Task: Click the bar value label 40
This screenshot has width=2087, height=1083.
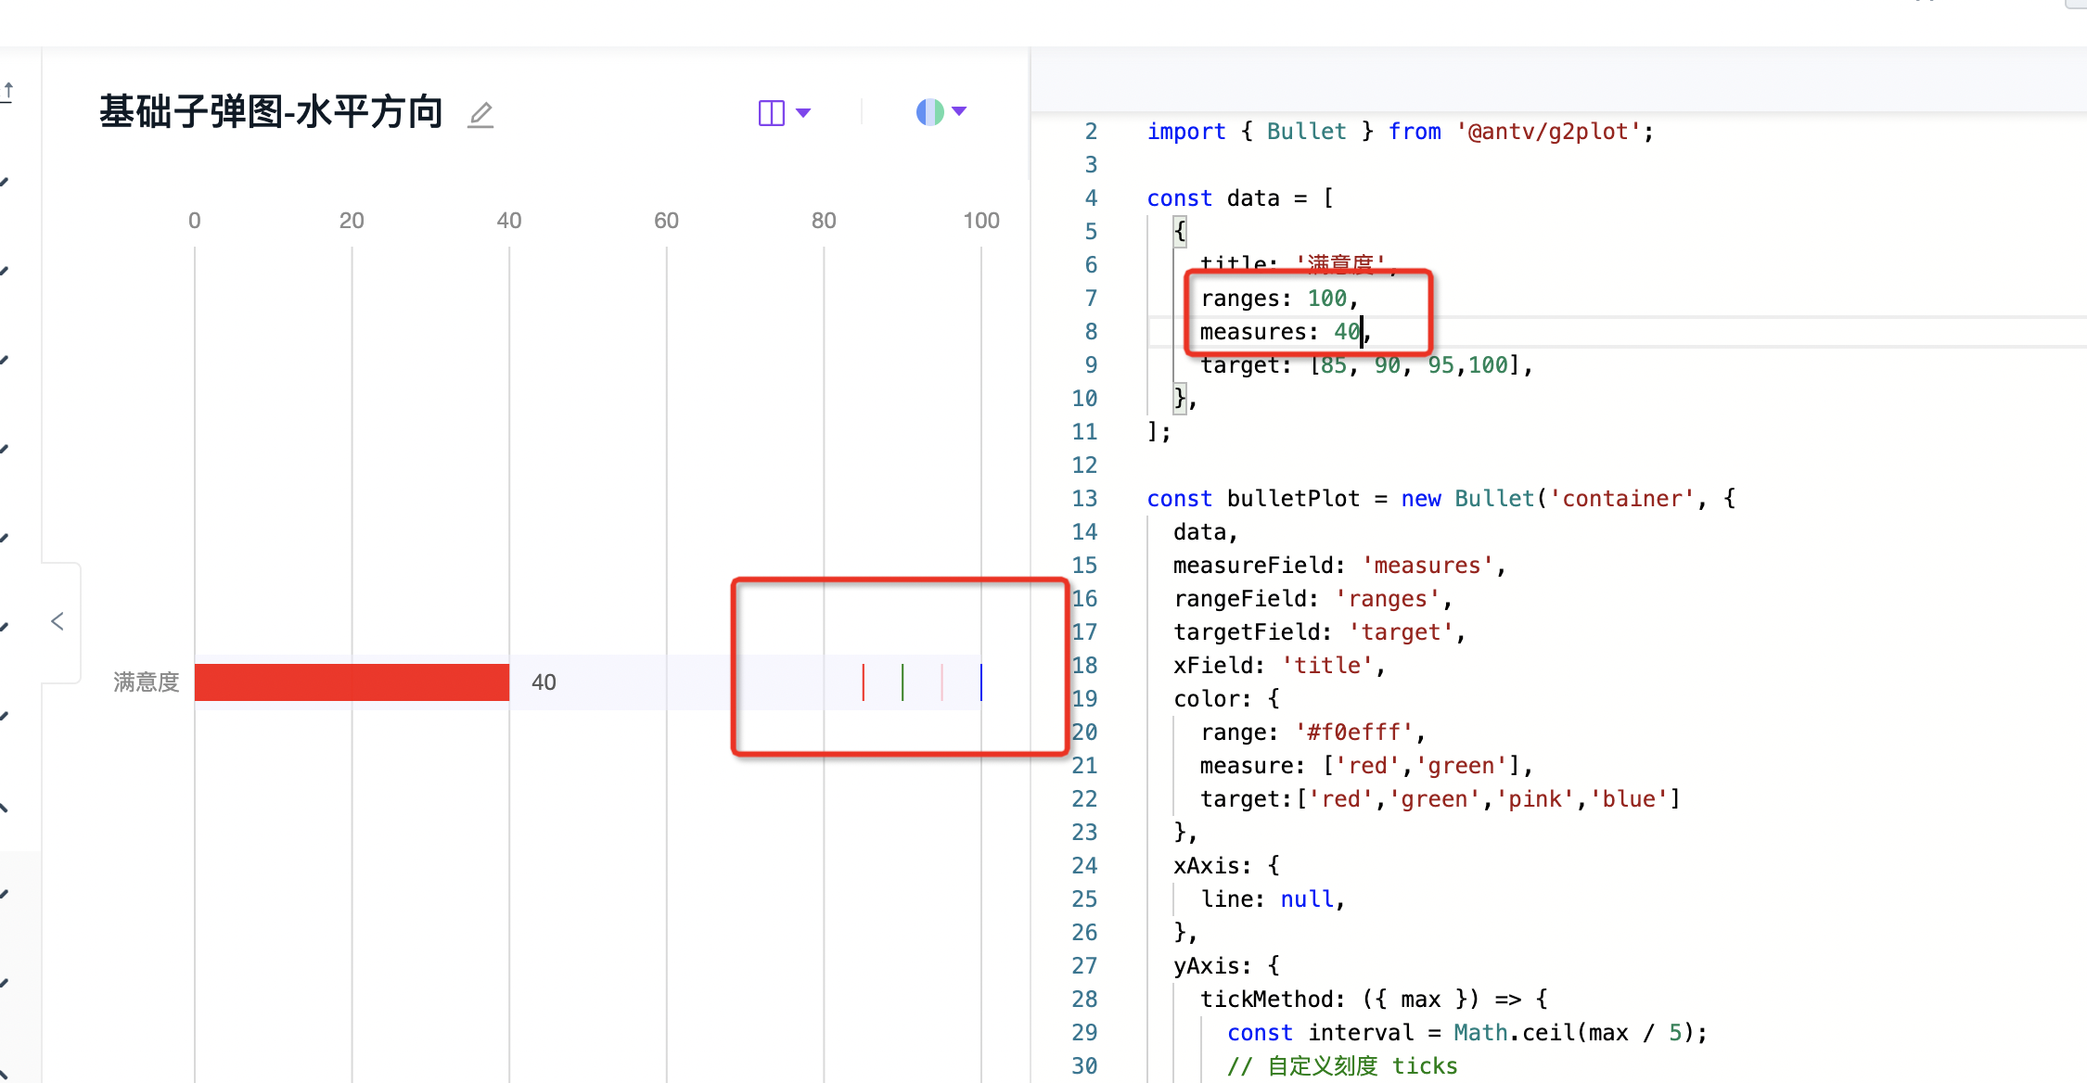Action: click(x=544, y=682)
